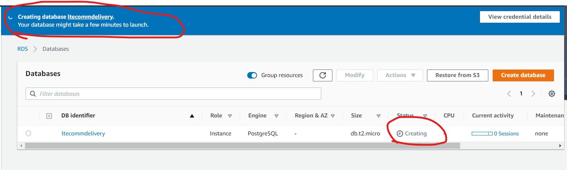Click Restore from S3 button
The image size is (567, 170).
[457, 75]
